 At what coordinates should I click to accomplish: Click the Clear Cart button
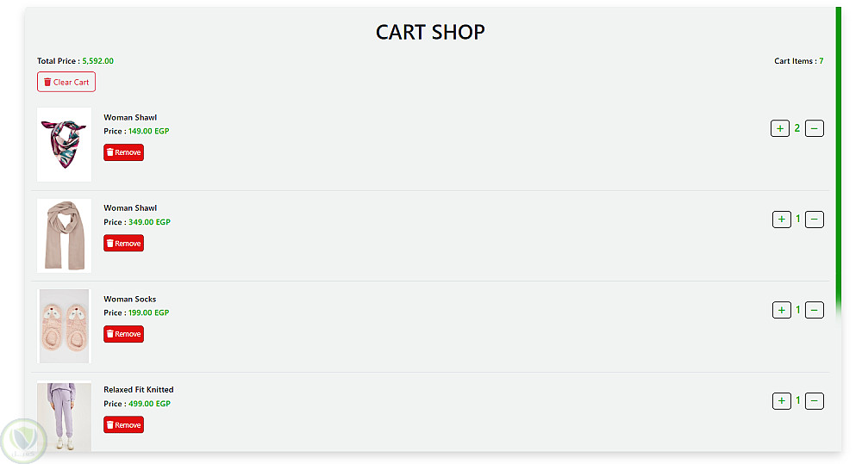66,82
